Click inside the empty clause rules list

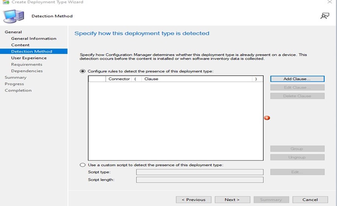tap(176, 120)
